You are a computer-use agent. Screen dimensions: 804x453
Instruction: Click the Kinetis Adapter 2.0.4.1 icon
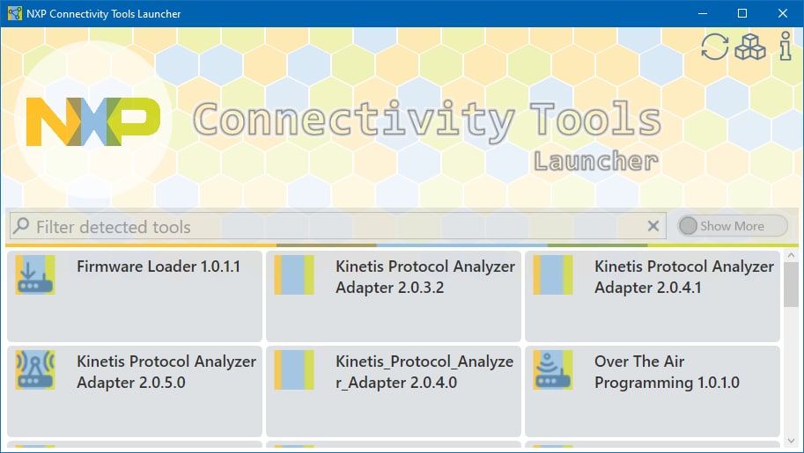553,274
